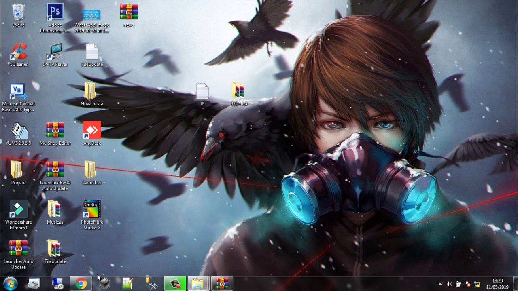Select the Mu Shop Editor archive
The image size is (518, 291).
coord(55,130)
